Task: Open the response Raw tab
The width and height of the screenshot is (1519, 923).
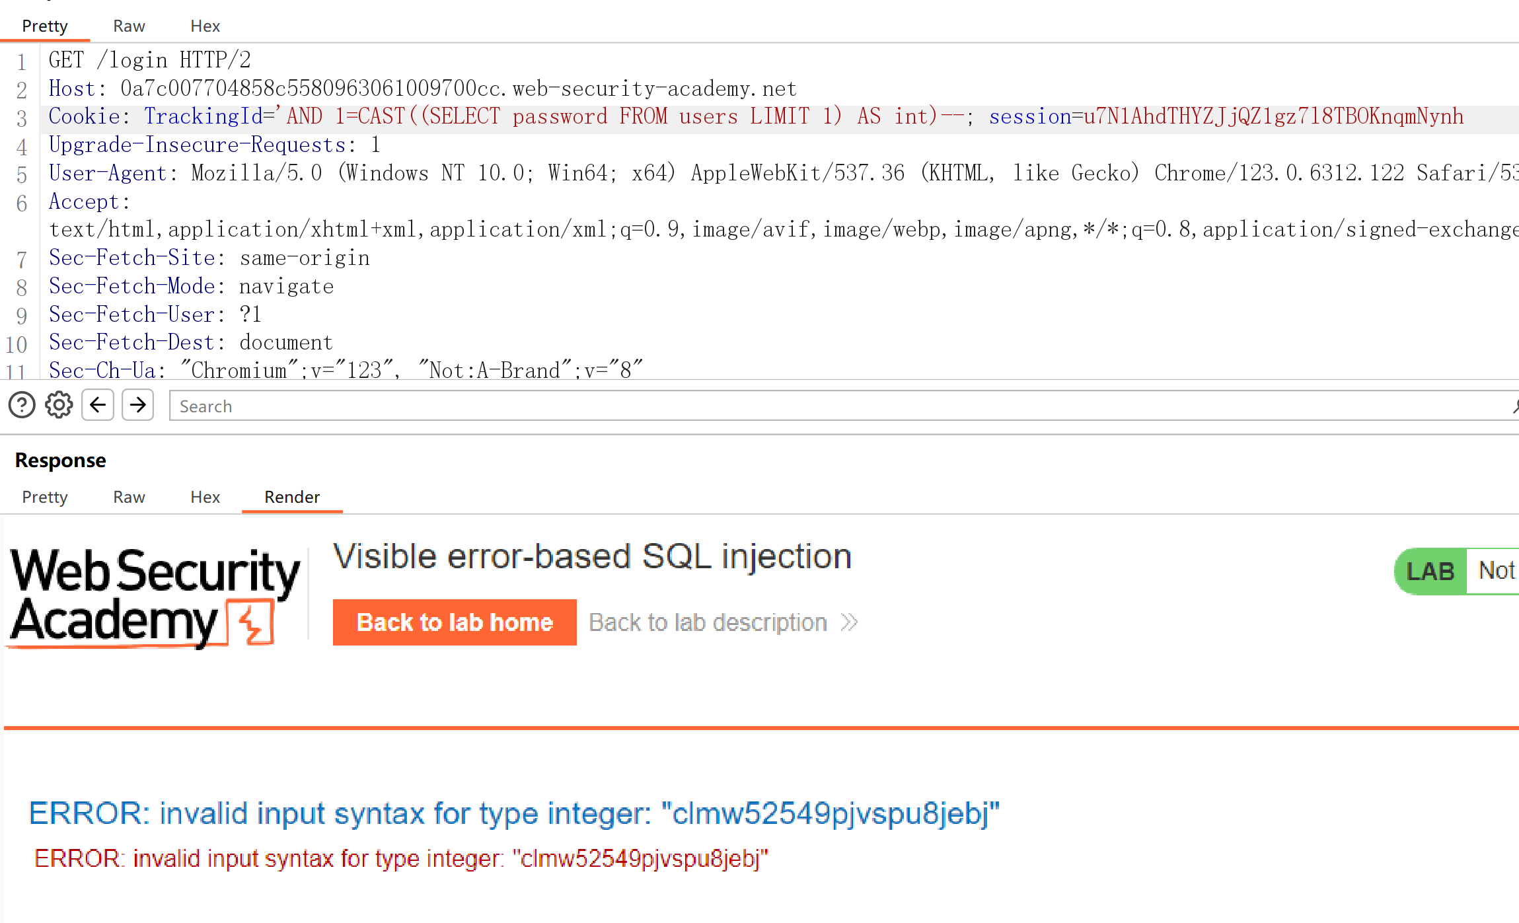Action: click(129, 497)
